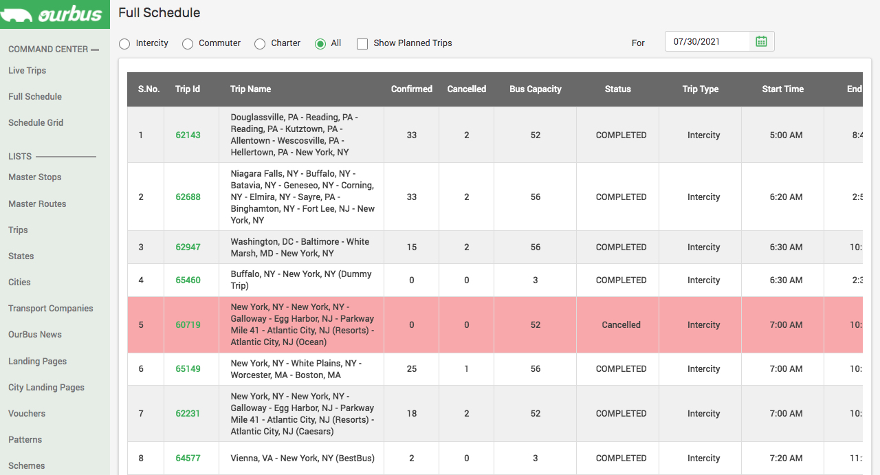The width and height of the screenshot is (880, 475).
Task: Open States list in sidebar
Action: click(21, 256)
